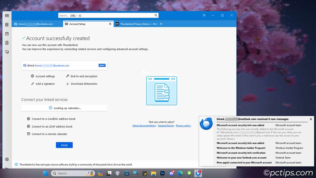
Task: Open Account settings link
Action: coord(45,76)
